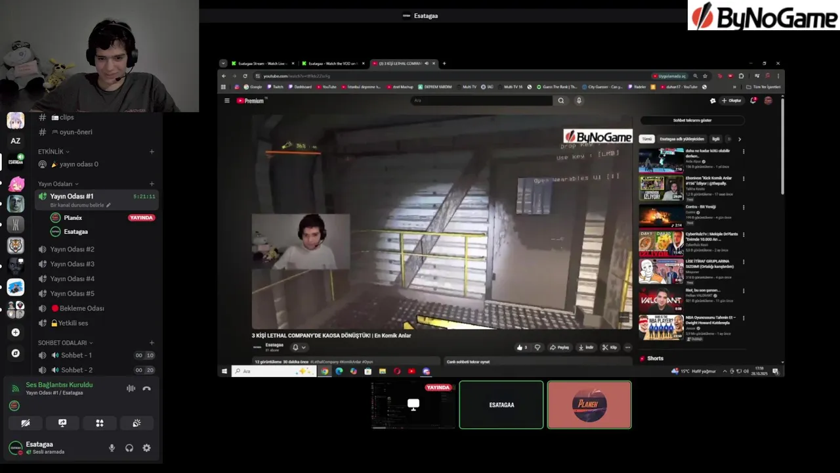Add a server with the plus icon
This screenshot has width=840, height=473.
tap(16, 332)
